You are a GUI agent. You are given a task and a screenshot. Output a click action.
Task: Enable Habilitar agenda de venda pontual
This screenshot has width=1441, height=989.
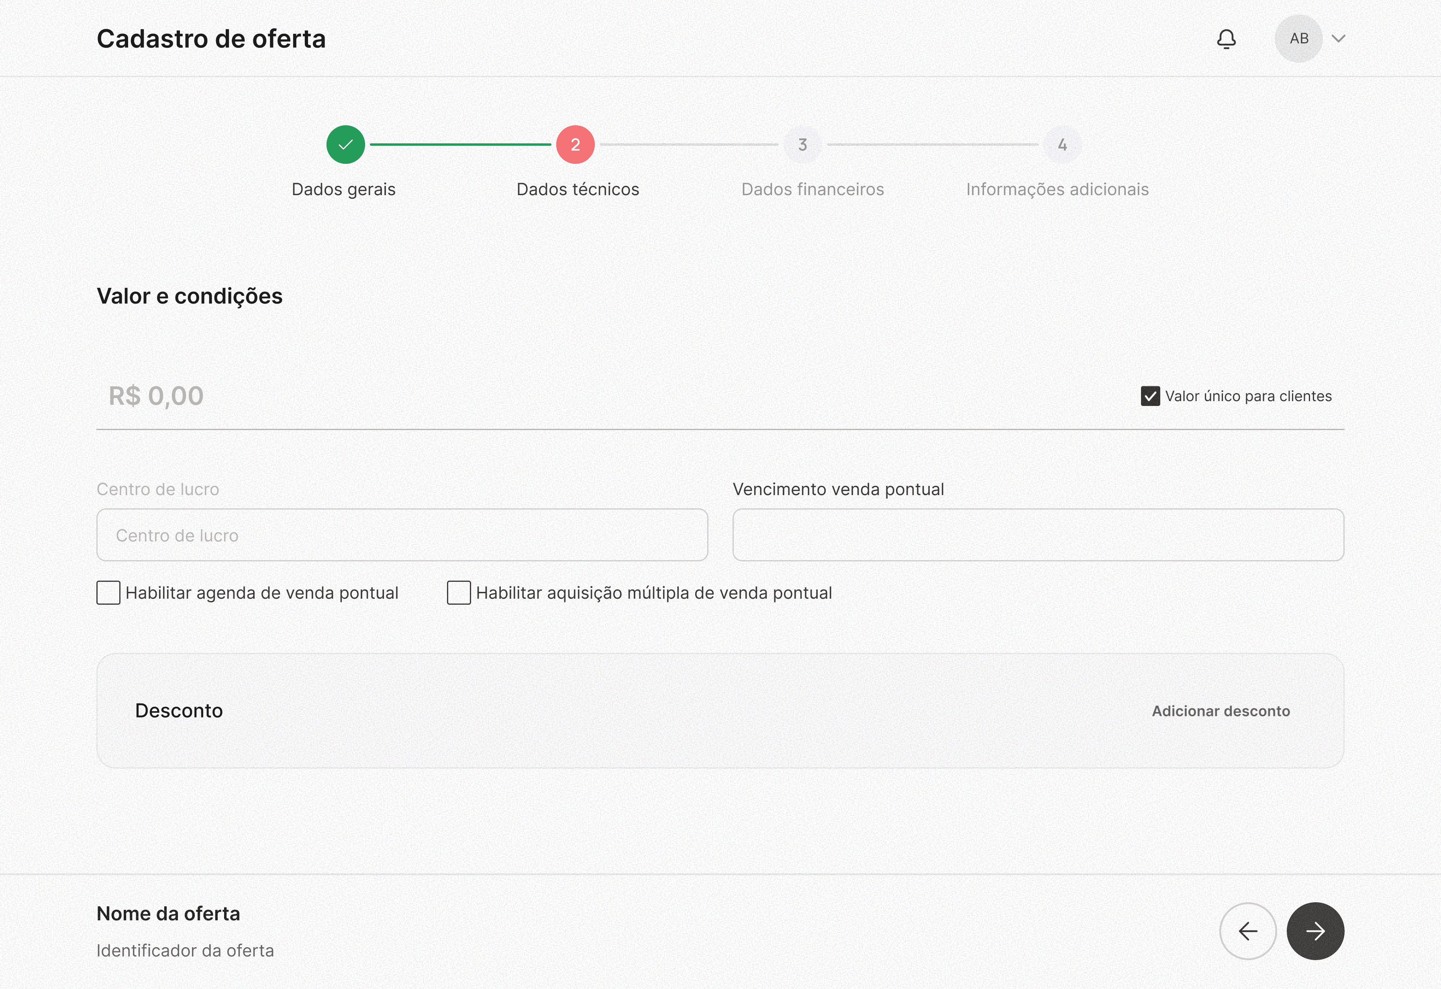[x=108, y=593]
